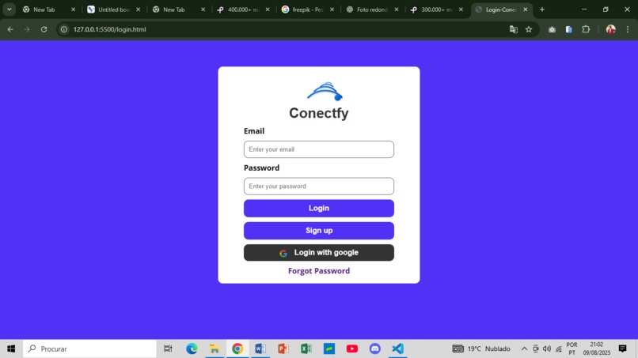Open Chrome three-dot menu
638x358 pixels.
pos(628,29)
